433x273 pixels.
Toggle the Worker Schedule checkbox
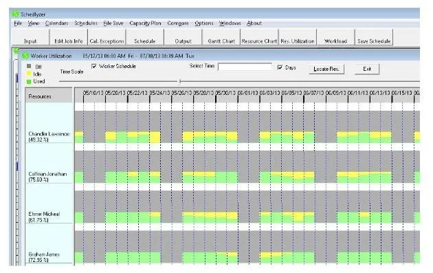(x=94, y=66)
